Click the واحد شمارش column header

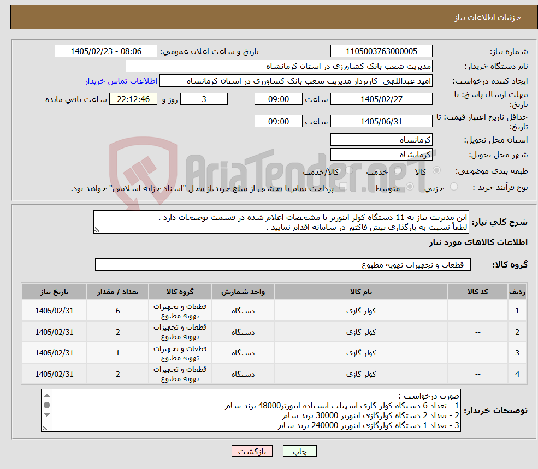point(243,292)
